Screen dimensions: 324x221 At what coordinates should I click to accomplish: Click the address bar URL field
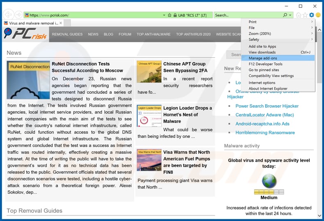click(94, 15)
